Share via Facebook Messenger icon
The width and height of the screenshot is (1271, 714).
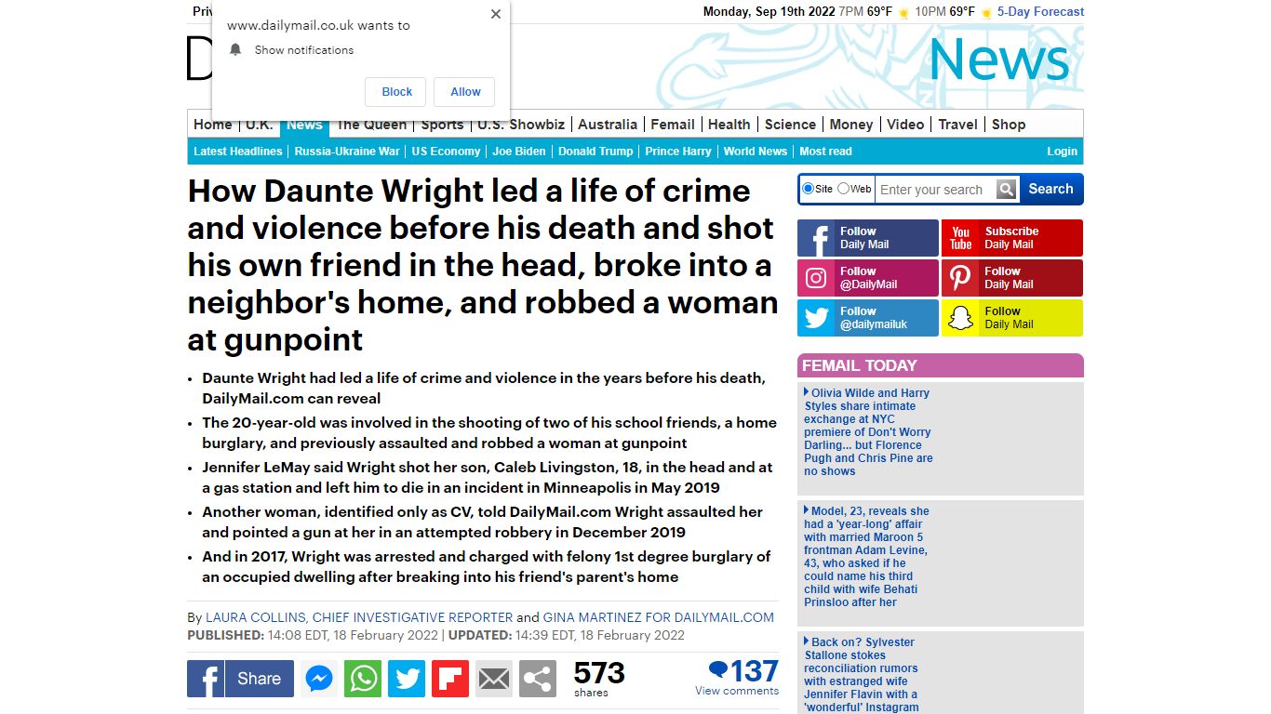319,679
